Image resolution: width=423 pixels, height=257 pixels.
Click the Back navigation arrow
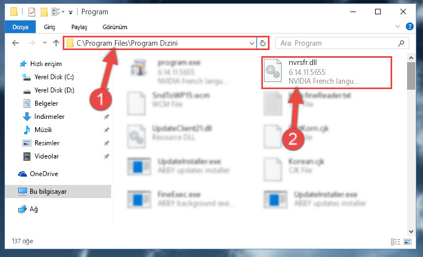point(15,43)
